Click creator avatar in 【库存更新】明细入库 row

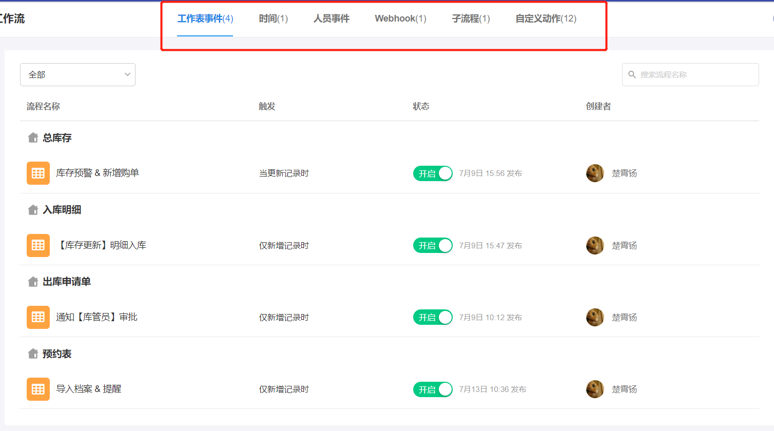595,245
